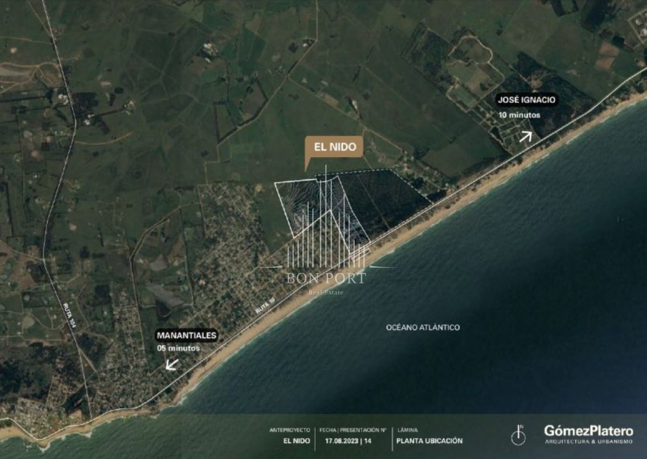This screenshot has height=459, width=647.
Task: Select the brown EL NIDO callout marker
Action: [x=333, y=147]
